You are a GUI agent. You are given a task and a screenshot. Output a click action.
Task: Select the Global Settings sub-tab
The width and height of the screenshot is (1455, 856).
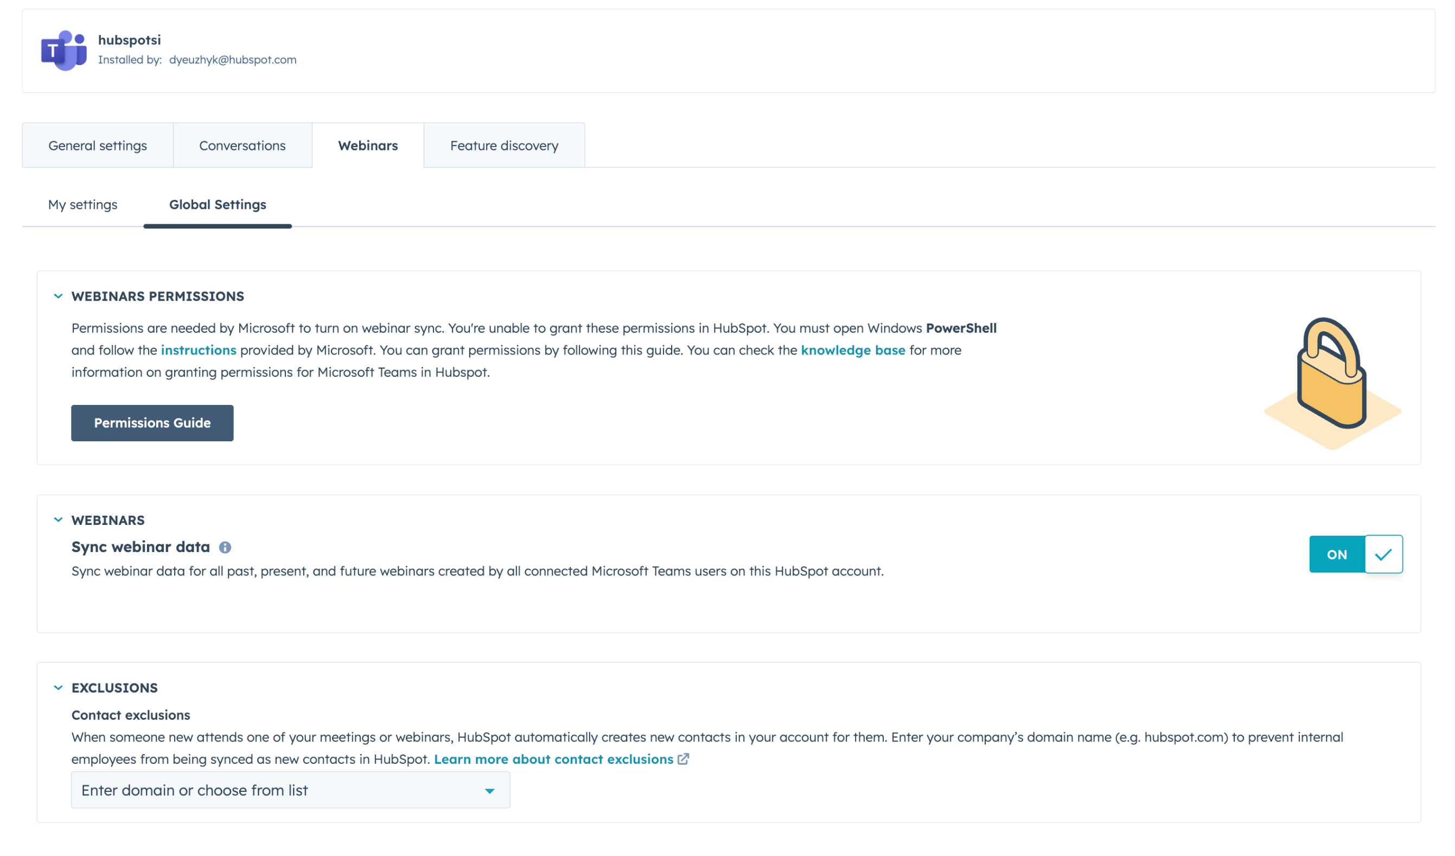click(218, 205)
